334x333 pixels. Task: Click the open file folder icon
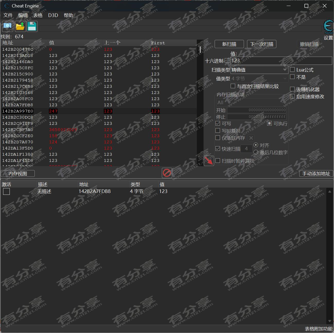coord(20,26)
